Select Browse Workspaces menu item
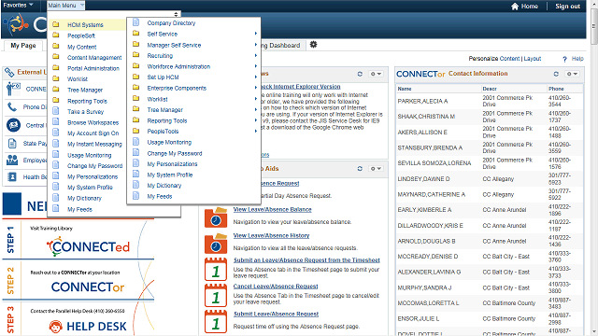The image size is (598, 336). tap(93, 122)
